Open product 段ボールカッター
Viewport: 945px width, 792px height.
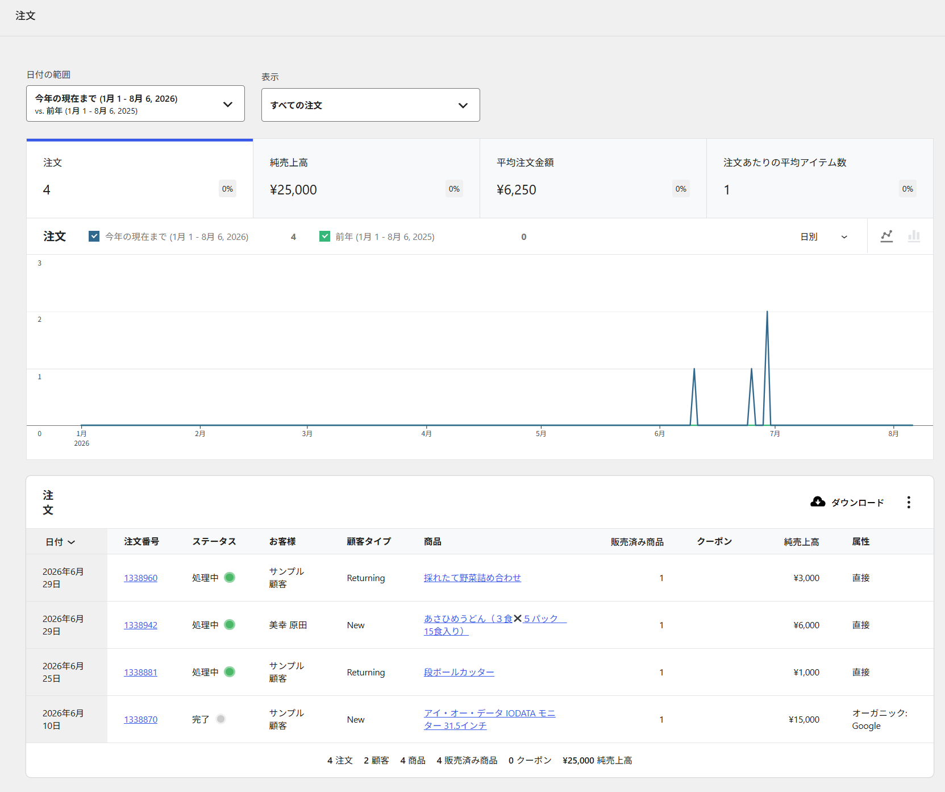[x=459, y=672]
